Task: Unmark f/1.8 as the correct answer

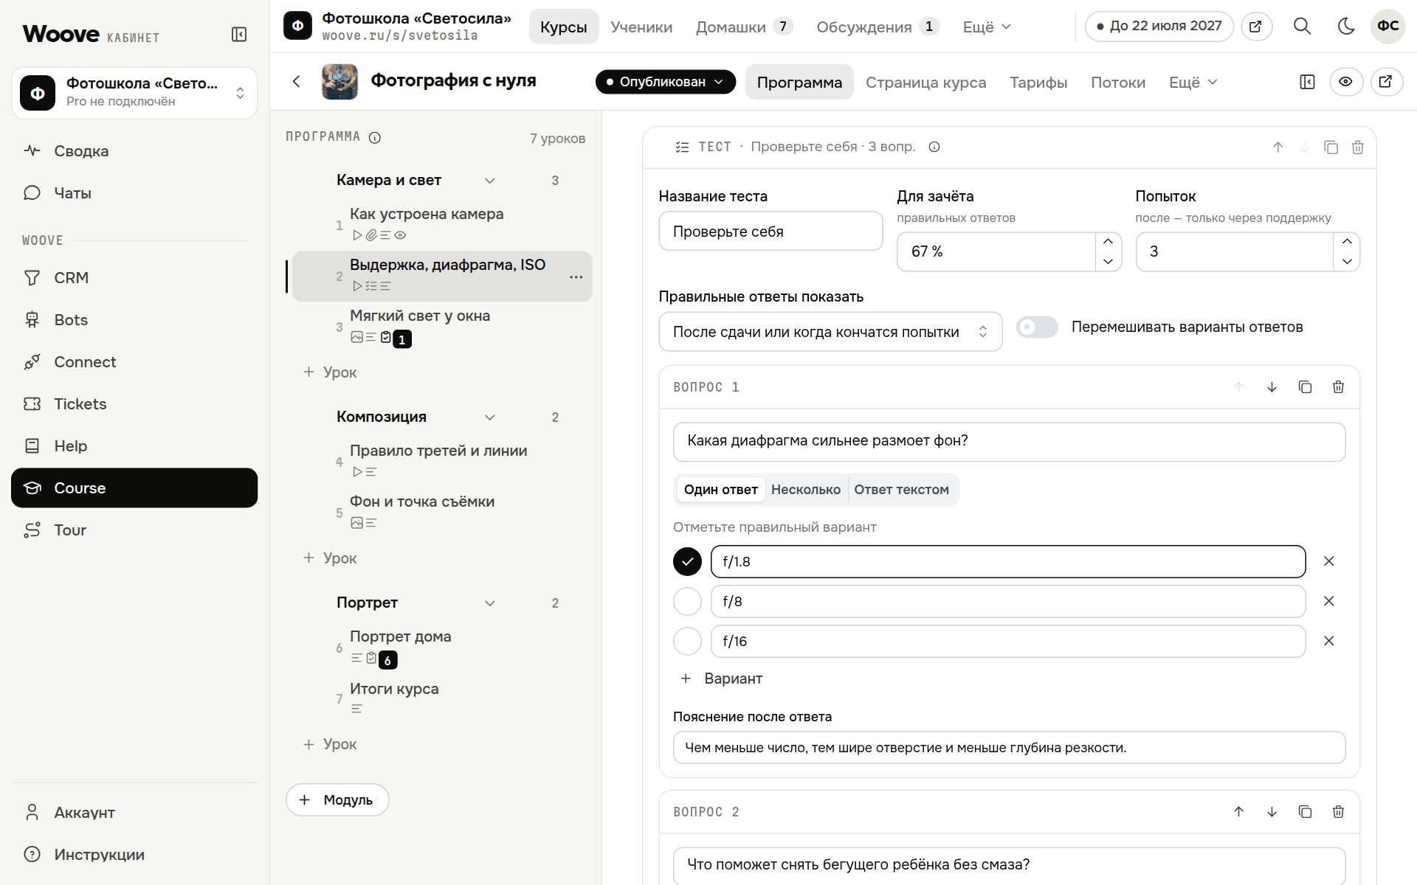Action: (x=687, y=561)
